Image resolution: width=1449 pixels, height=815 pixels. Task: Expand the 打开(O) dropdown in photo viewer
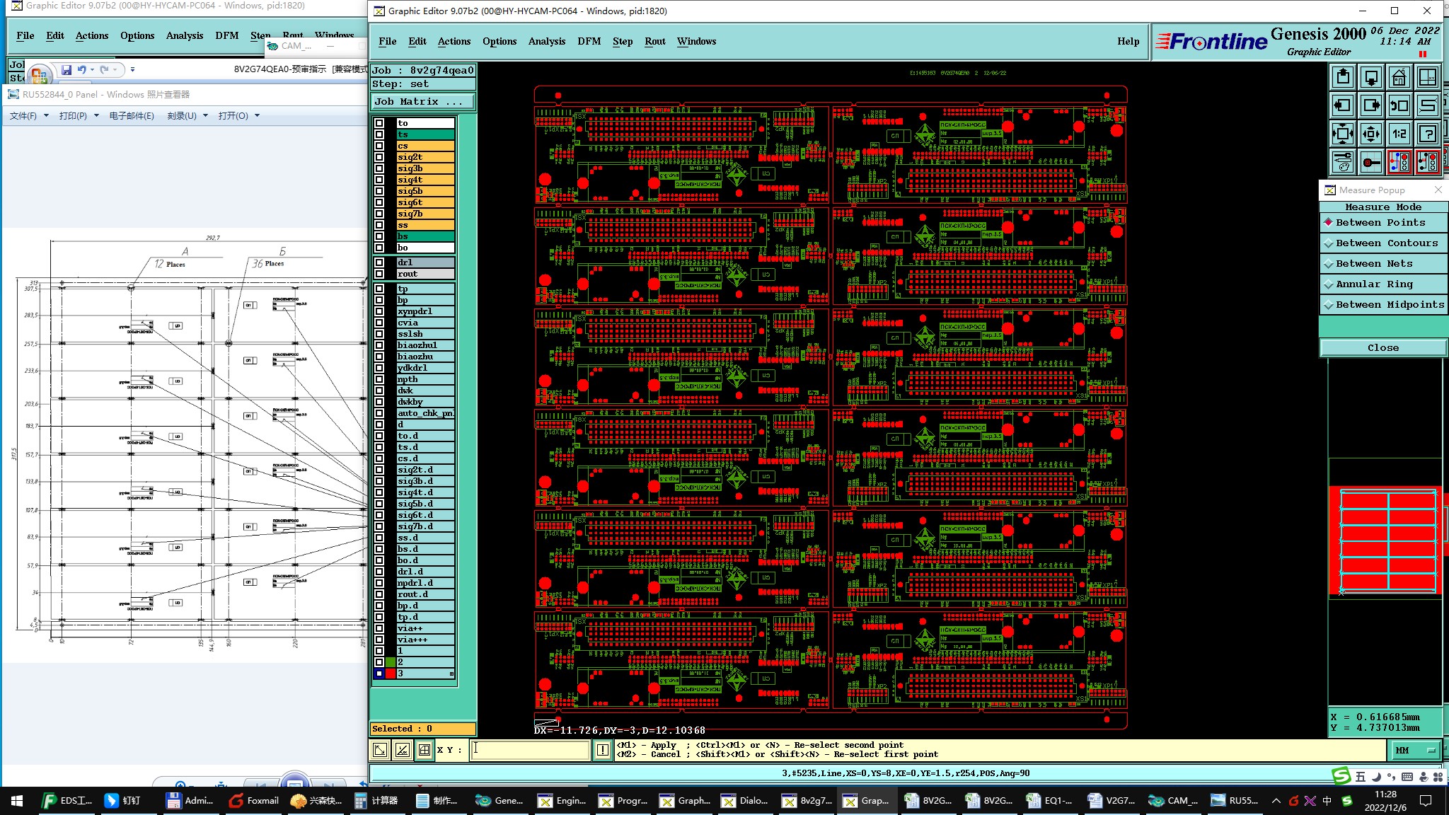click(x=257, y=115)
